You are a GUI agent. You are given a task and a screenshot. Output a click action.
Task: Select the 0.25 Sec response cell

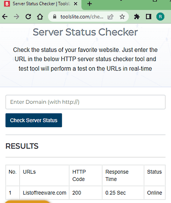coord(123,193)
